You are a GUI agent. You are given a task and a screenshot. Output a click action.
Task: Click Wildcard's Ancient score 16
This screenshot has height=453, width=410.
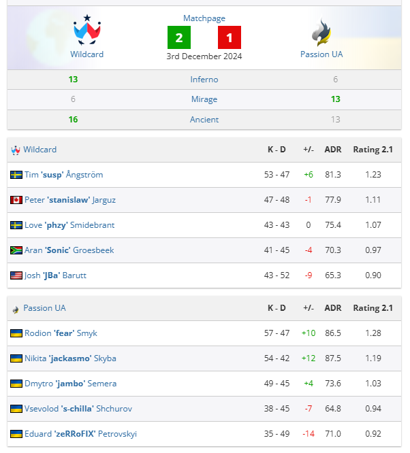73,120
